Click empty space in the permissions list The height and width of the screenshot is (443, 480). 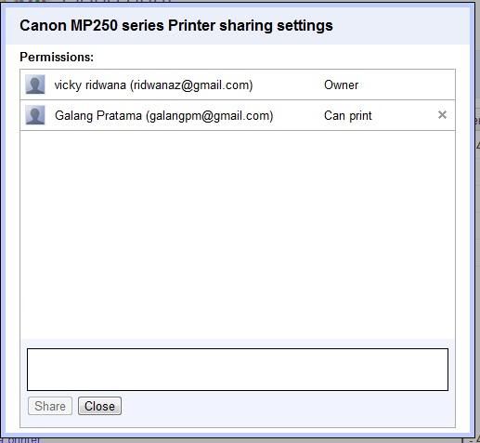(238, 235)
